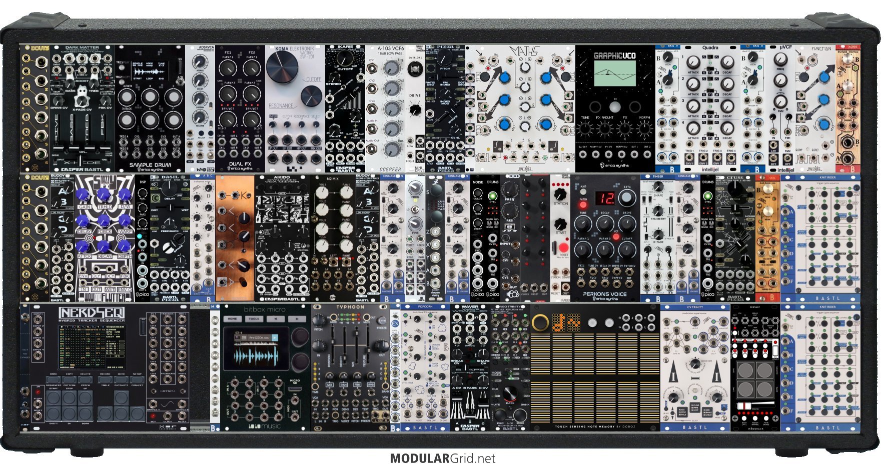The image size is (886, 469).
Task: Click the FREQ knob on µVCF
Action: 780,59
